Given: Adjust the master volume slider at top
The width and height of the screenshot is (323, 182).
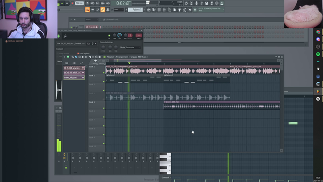Looking at the screenshot, I should (x=148, y=3).
